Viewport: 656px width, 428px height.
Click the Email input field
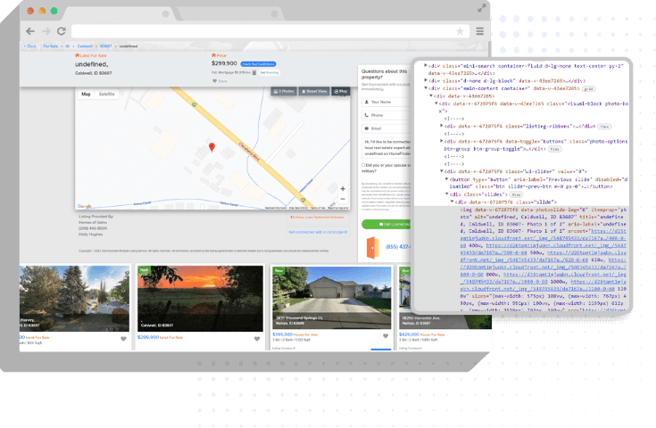(x=386, y=128)
